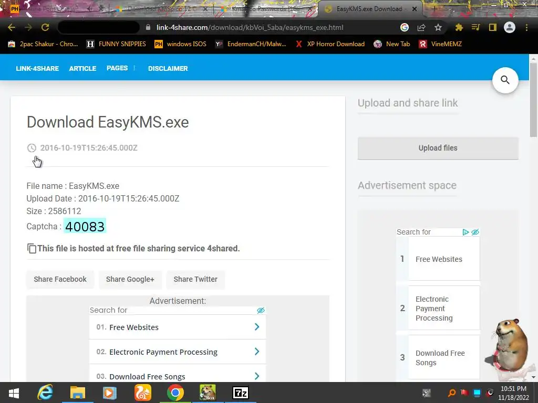This screenshot has height=403, width=538.
Task: Open the media player taskbar icon
Action: pos(110,393)
